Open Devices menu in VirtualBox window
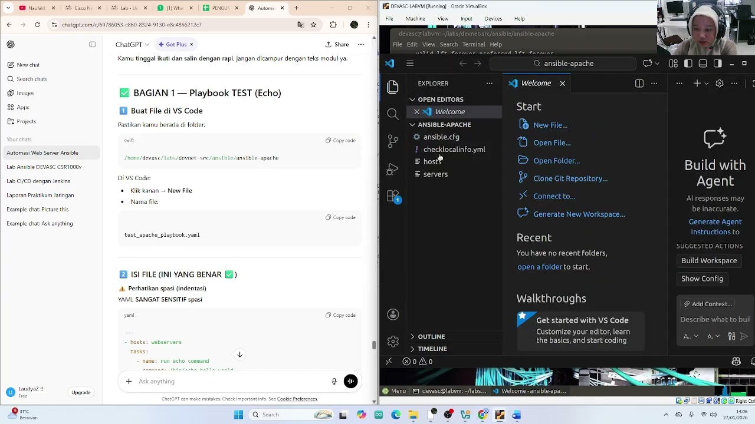Screen dimensions: 755x424 pos(494,19)
